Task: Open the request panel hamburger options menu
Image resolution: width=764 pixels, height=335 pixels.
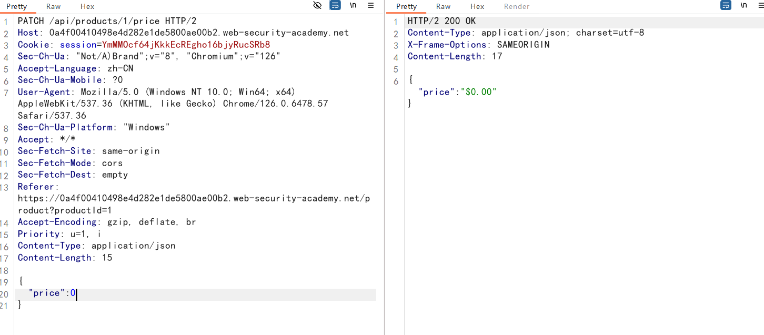Action: click(370, 5)
